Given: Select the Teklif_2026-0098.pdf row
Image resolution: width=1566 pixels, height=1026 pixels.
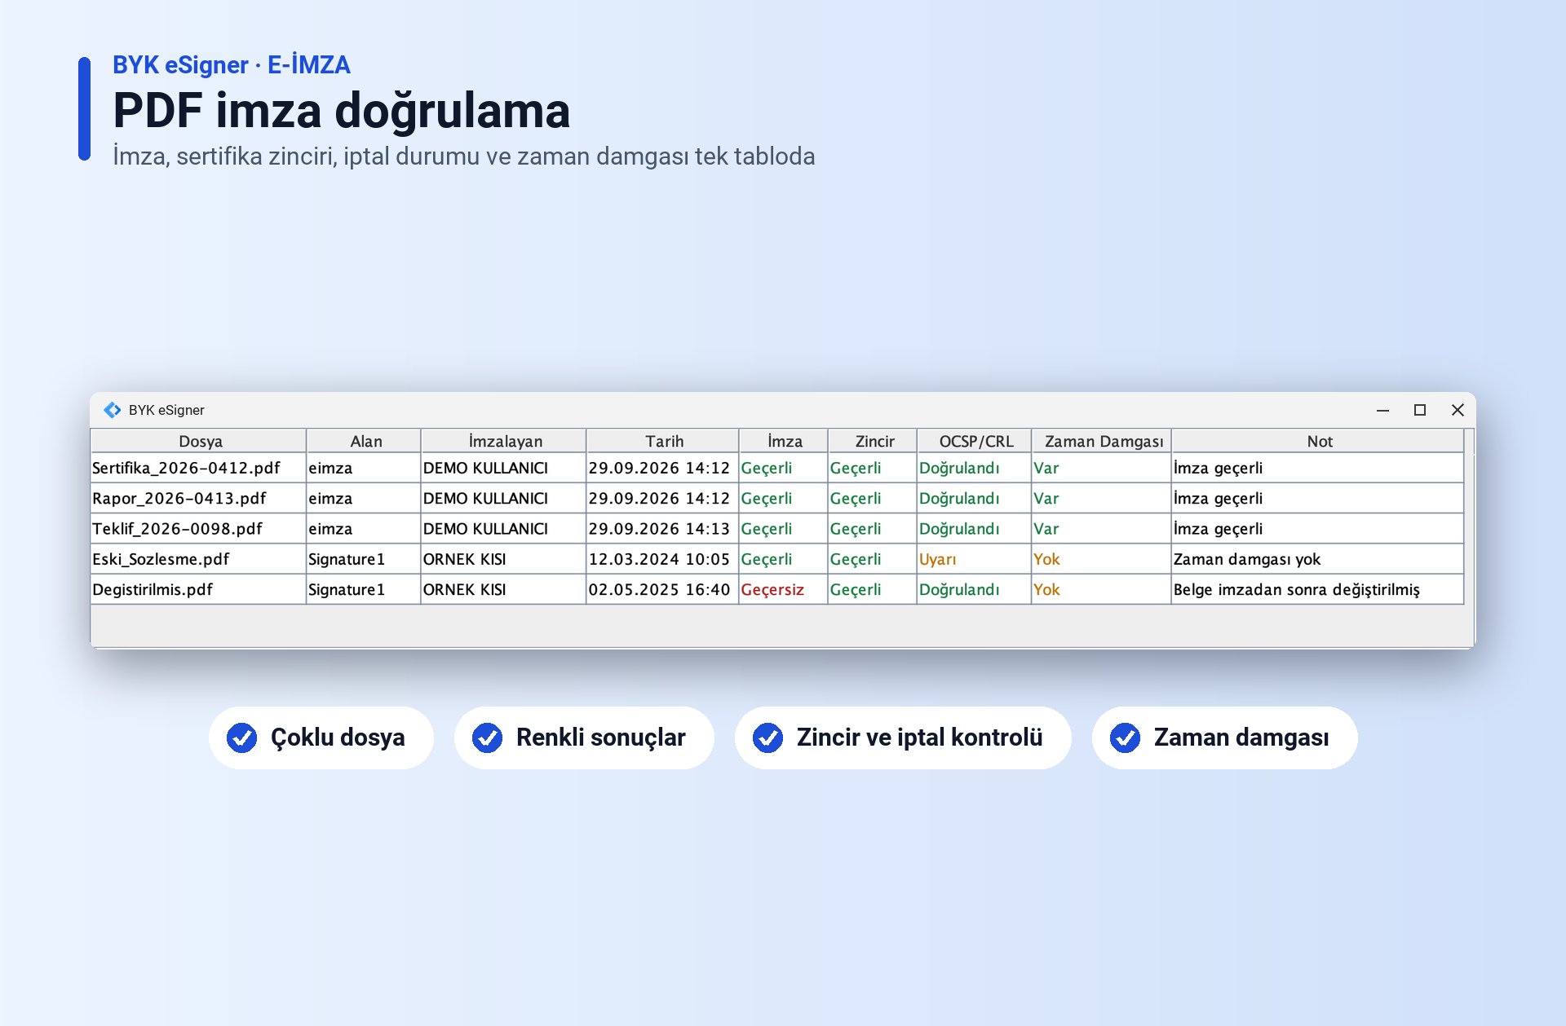Looking at the screenshot, I should coord(777,528).
